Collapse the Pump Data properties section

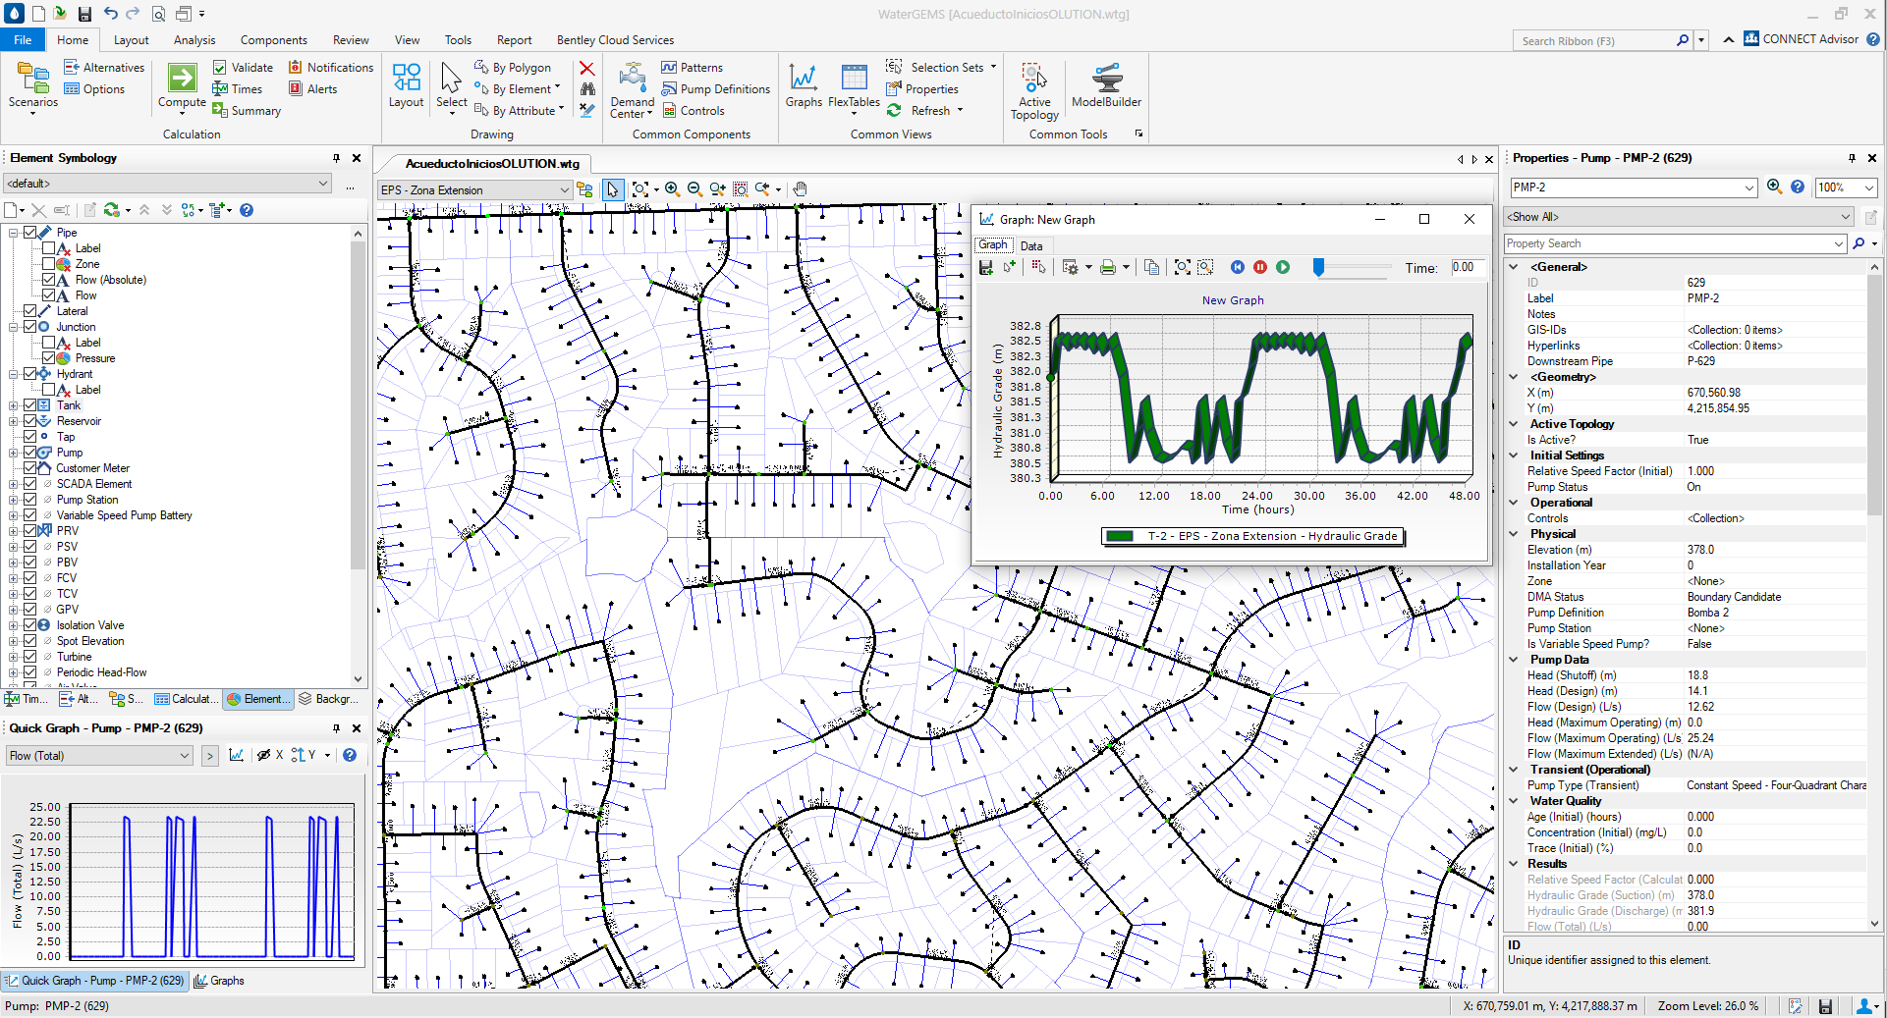[x=1514, y=660]
